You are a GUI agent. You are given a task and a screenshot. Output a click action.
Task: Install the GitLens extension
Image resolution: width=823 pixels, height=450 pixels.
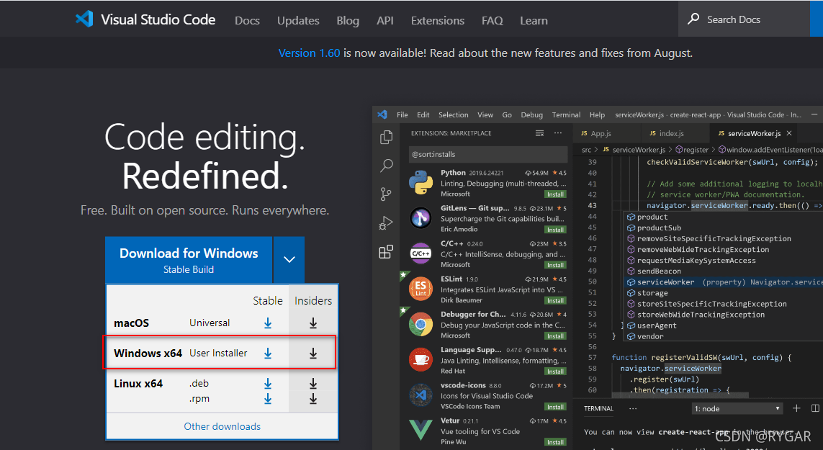(555, 230)
